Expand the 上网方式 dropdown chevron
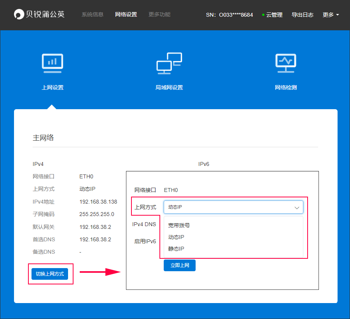The height and width of the screenshot is (319, 350). pos(297,208)
